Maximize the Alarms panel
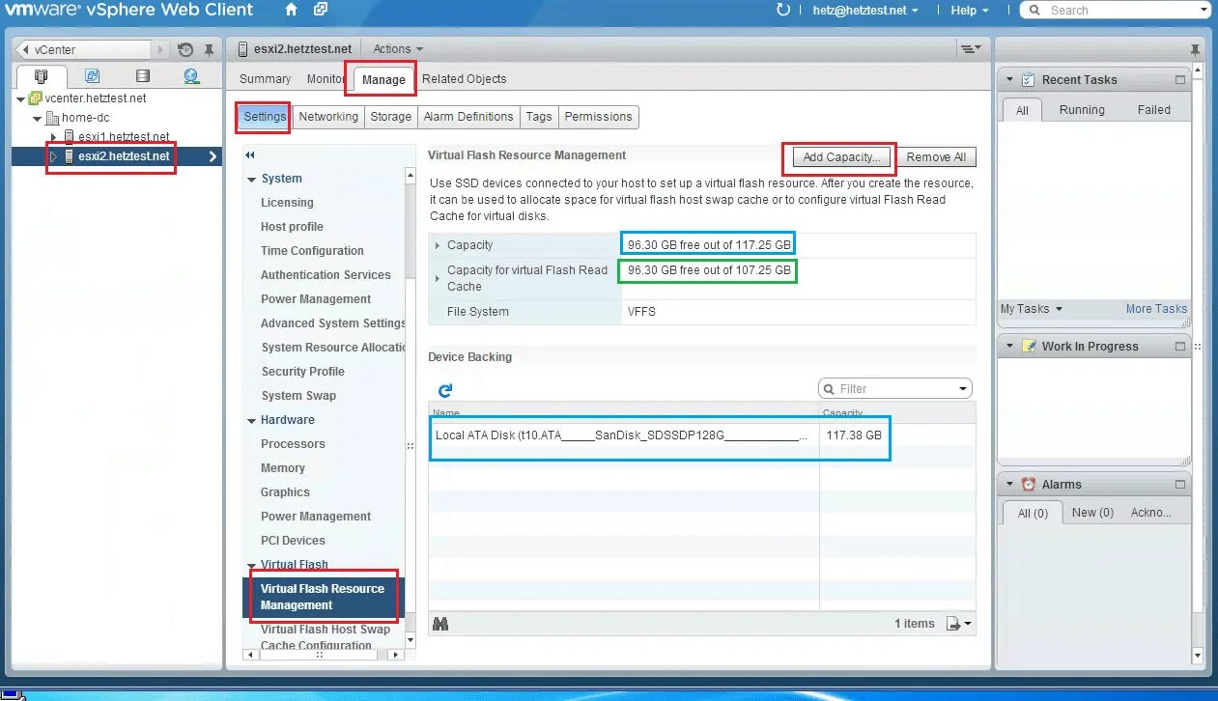 1179,485
